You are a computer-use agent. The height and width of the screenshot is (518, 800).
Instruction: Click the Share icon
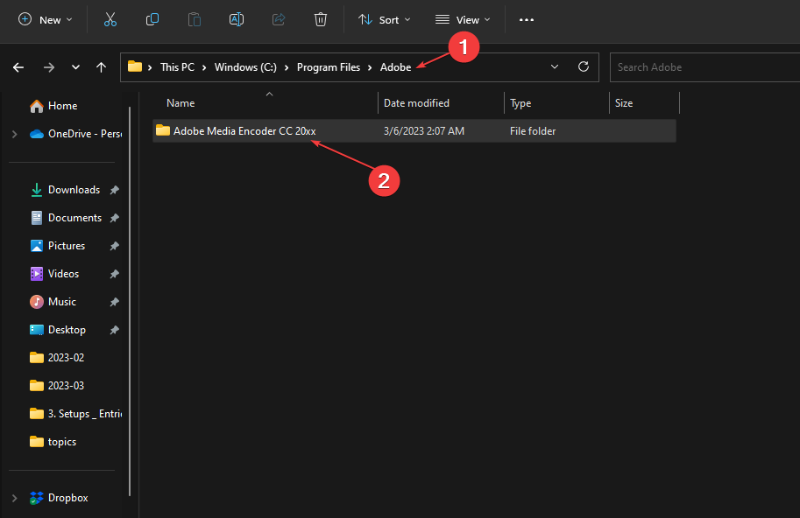tap(278, 18)
